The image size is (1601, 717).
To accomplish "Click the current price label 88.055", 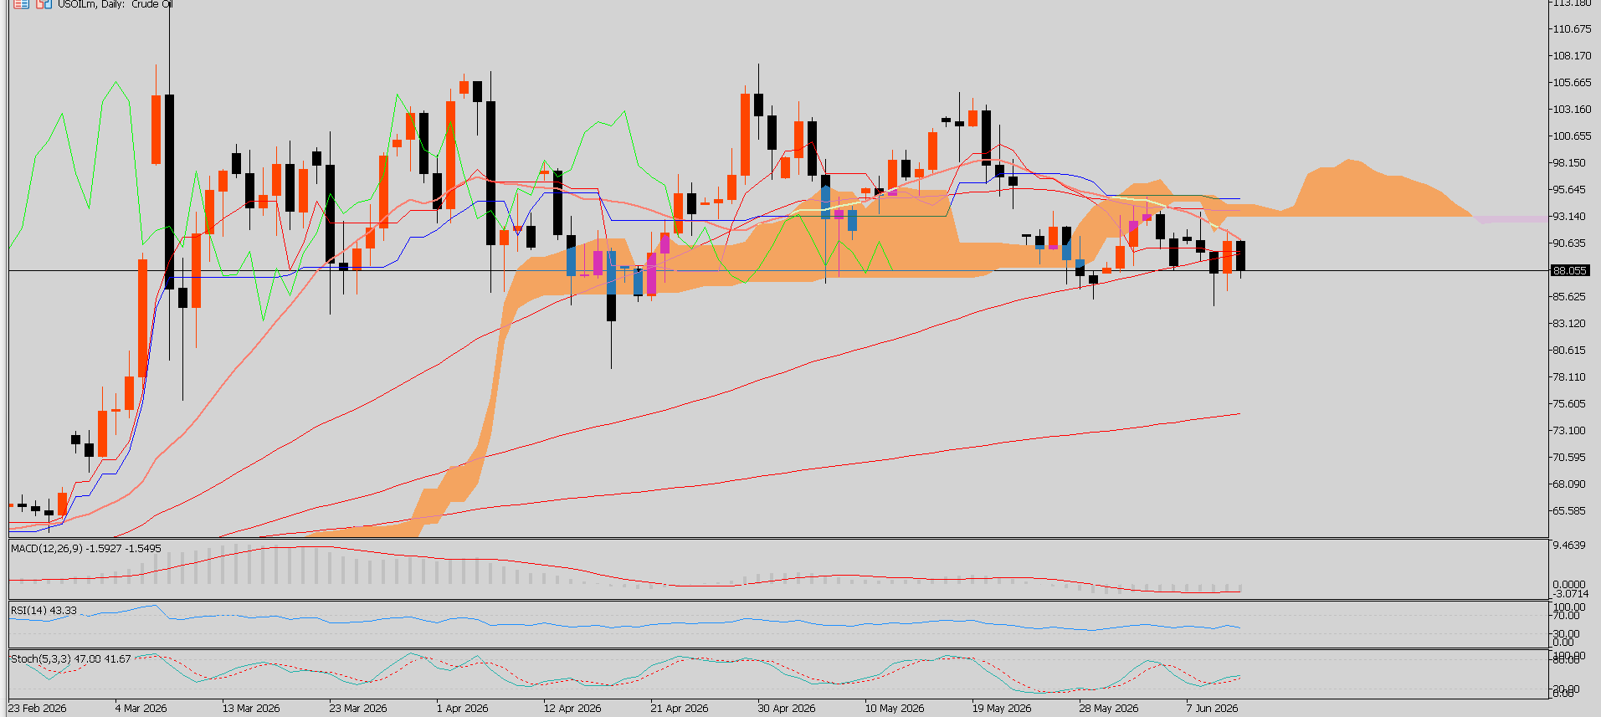I will pos(1570,270).
